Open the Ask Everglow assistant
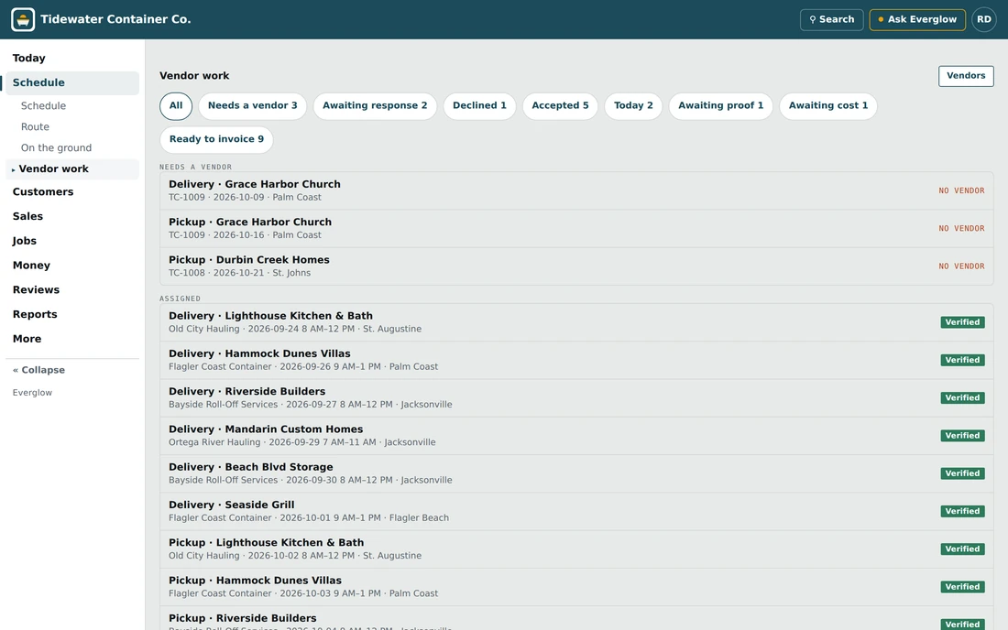 tap(917, 19)
